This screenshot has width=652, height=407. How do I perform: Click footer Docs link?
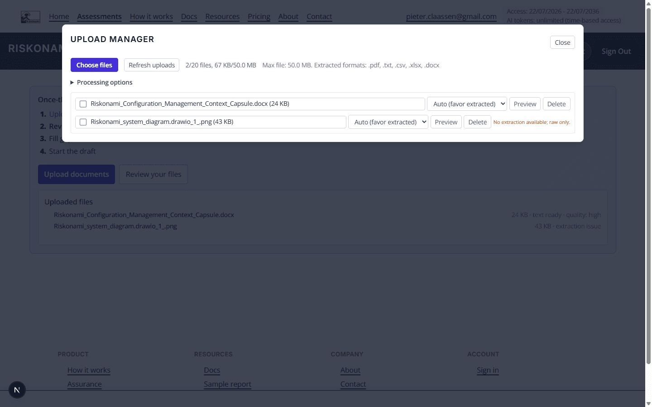[x=212, y=370]
